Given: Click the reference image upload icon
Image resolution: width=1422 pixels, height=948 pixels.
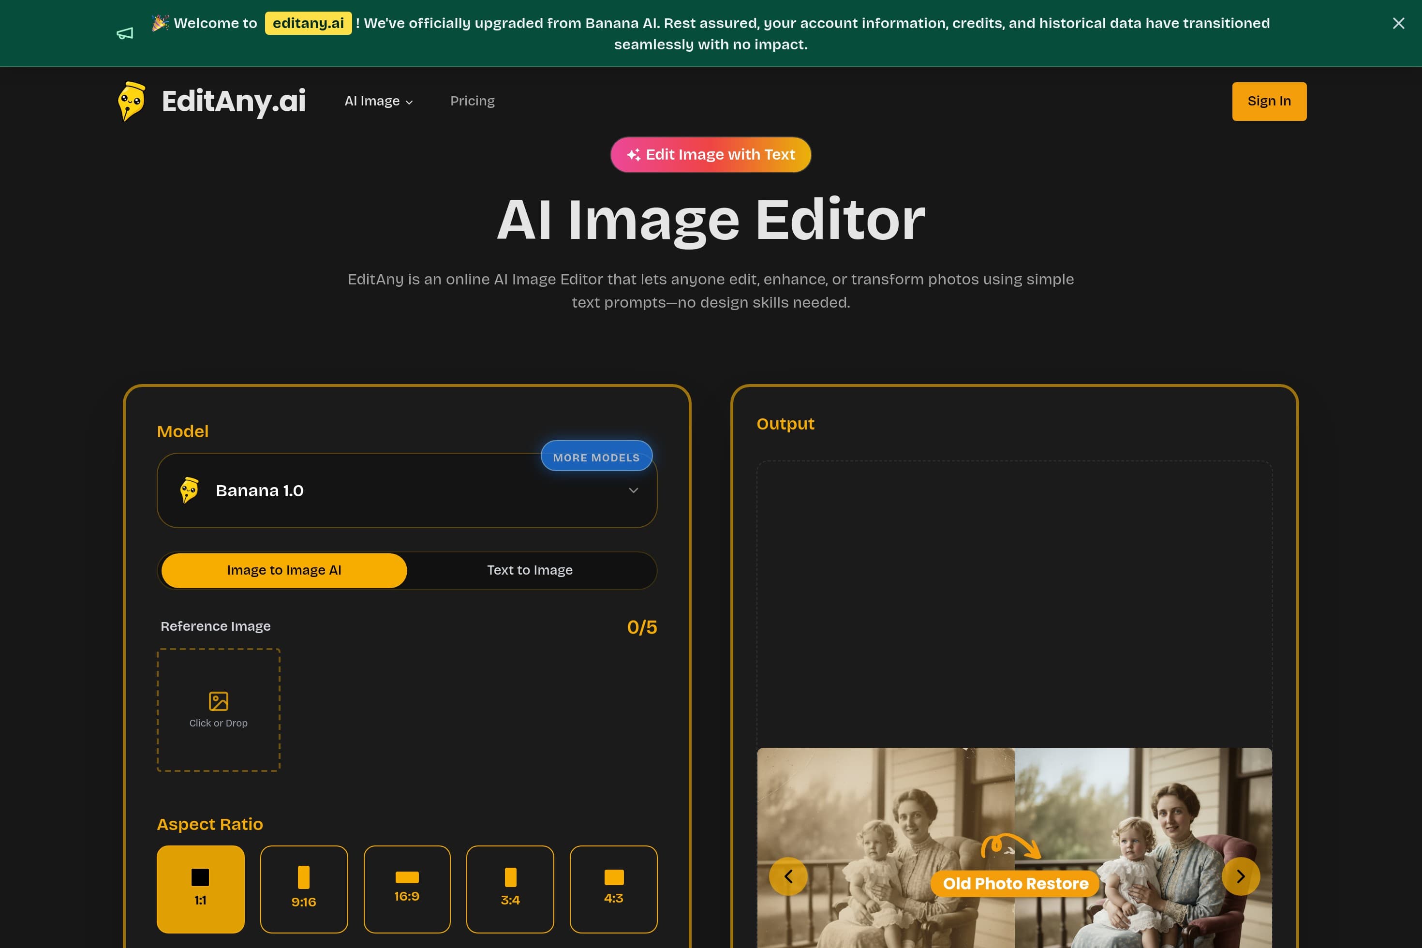Looking at the screenshot, I should [218, 701].
